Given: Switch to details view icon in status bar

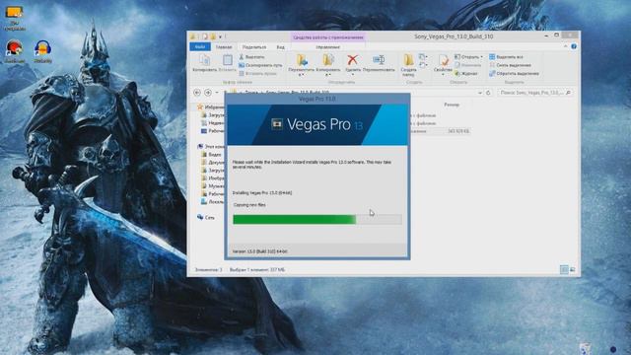Looking at the screenshot, I should click(564, 269).
